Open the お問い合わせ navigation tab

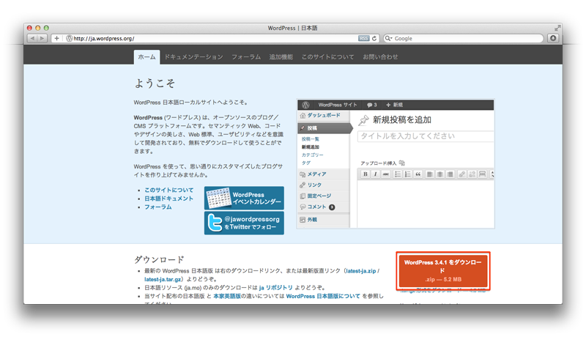[380, 57]
